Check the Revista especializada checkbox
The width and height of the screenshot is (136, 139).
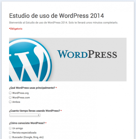point(10,133)
